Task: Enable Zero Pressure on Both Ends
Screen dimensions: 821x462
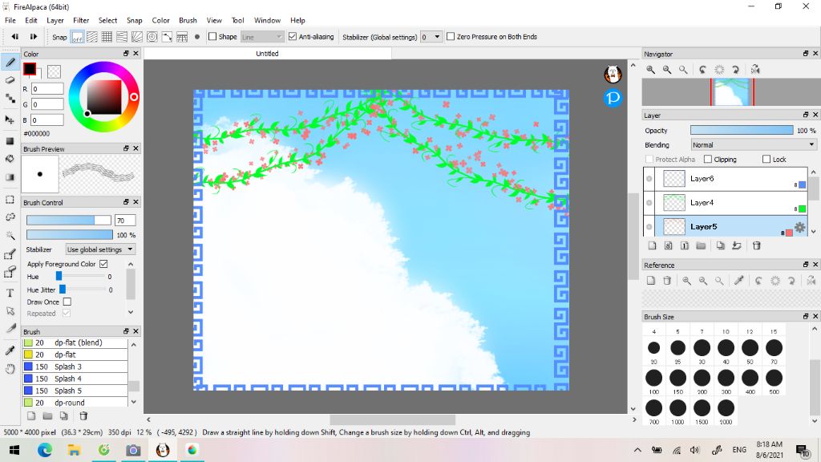Action: (451, 37)
